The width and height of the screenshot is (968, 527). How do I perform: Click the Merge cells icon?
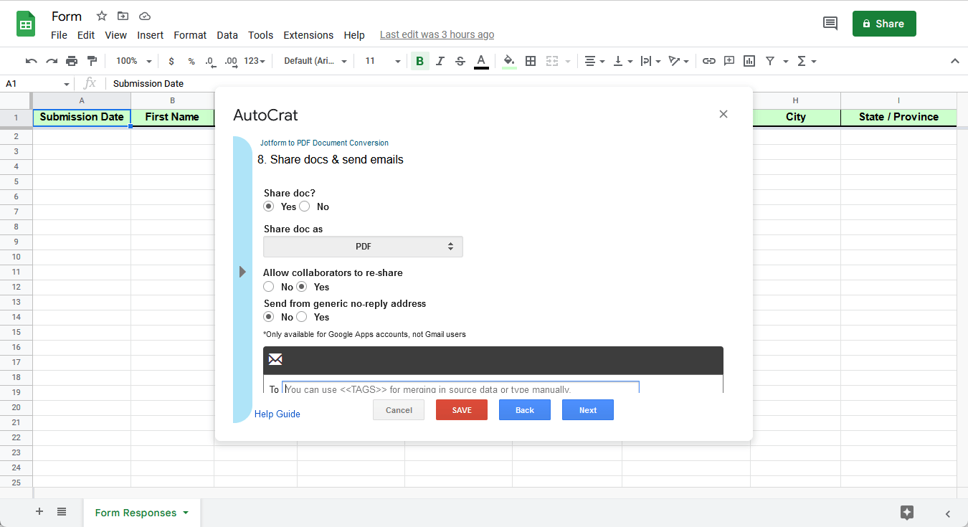552,61
